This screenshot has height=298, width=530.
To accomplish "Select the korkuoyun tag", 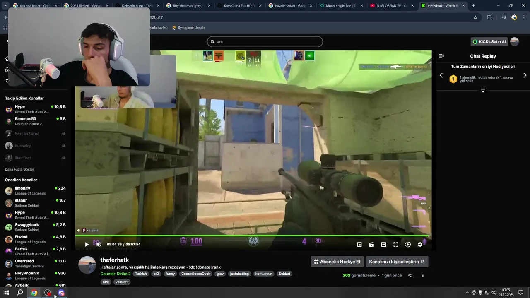I will point(264,274).
